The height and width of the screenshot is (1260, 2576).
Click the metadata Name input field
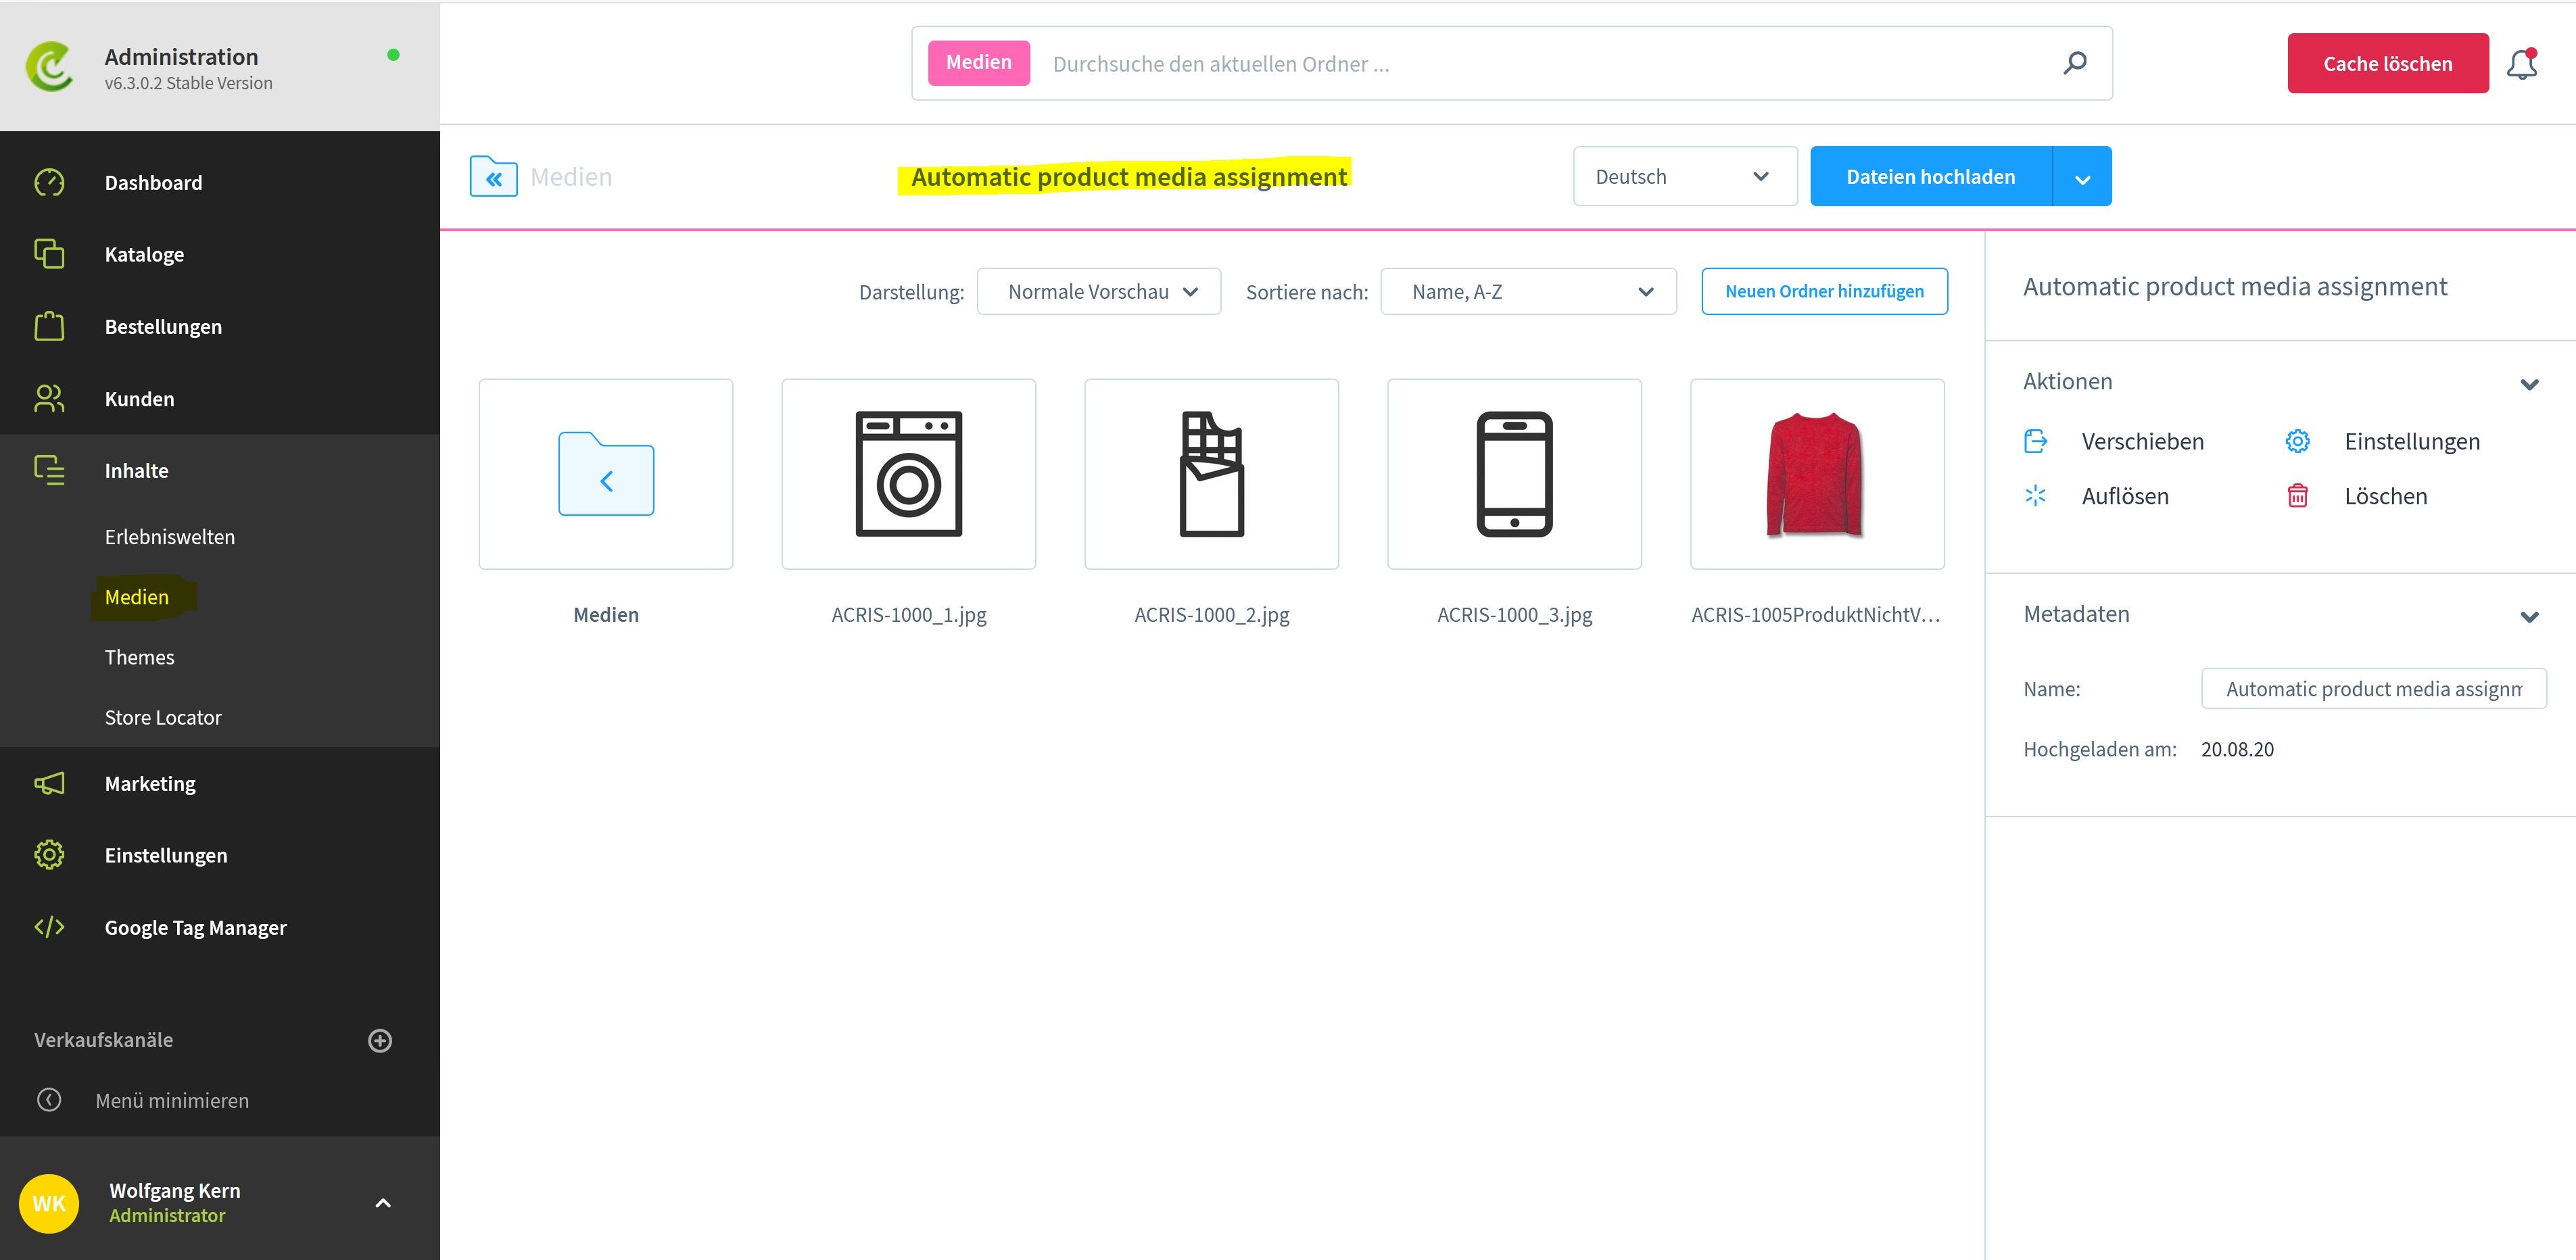[2374, 688]
